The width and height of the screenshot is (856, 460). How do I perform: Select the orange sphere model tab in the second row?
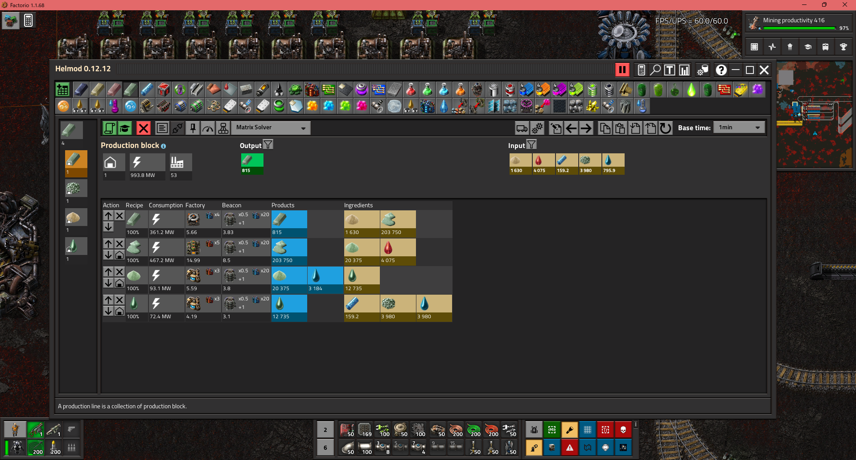tap(63, 106)
